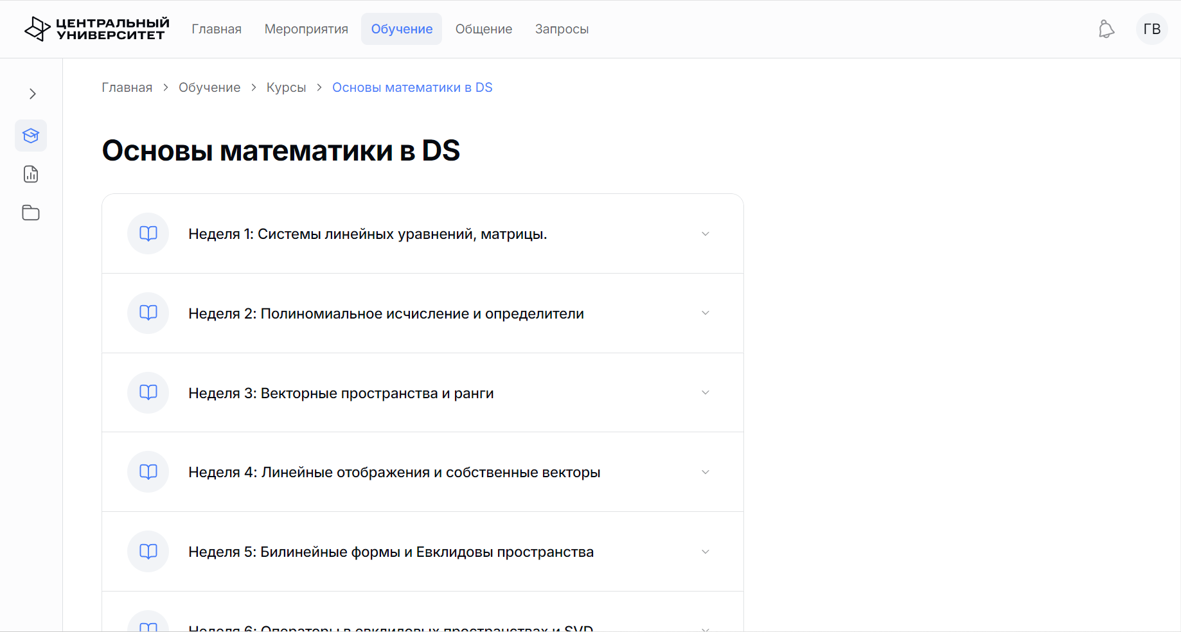This screenshot has width=1181, height=632.
Task: Go to Главная via the breadcrumb
Action: coord(127,87)
